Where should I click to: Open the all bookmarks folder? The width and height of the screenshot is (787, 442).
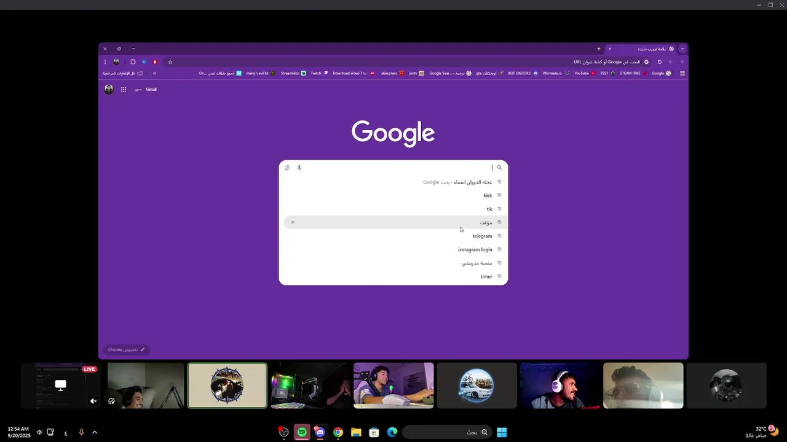tap(122, 73)
